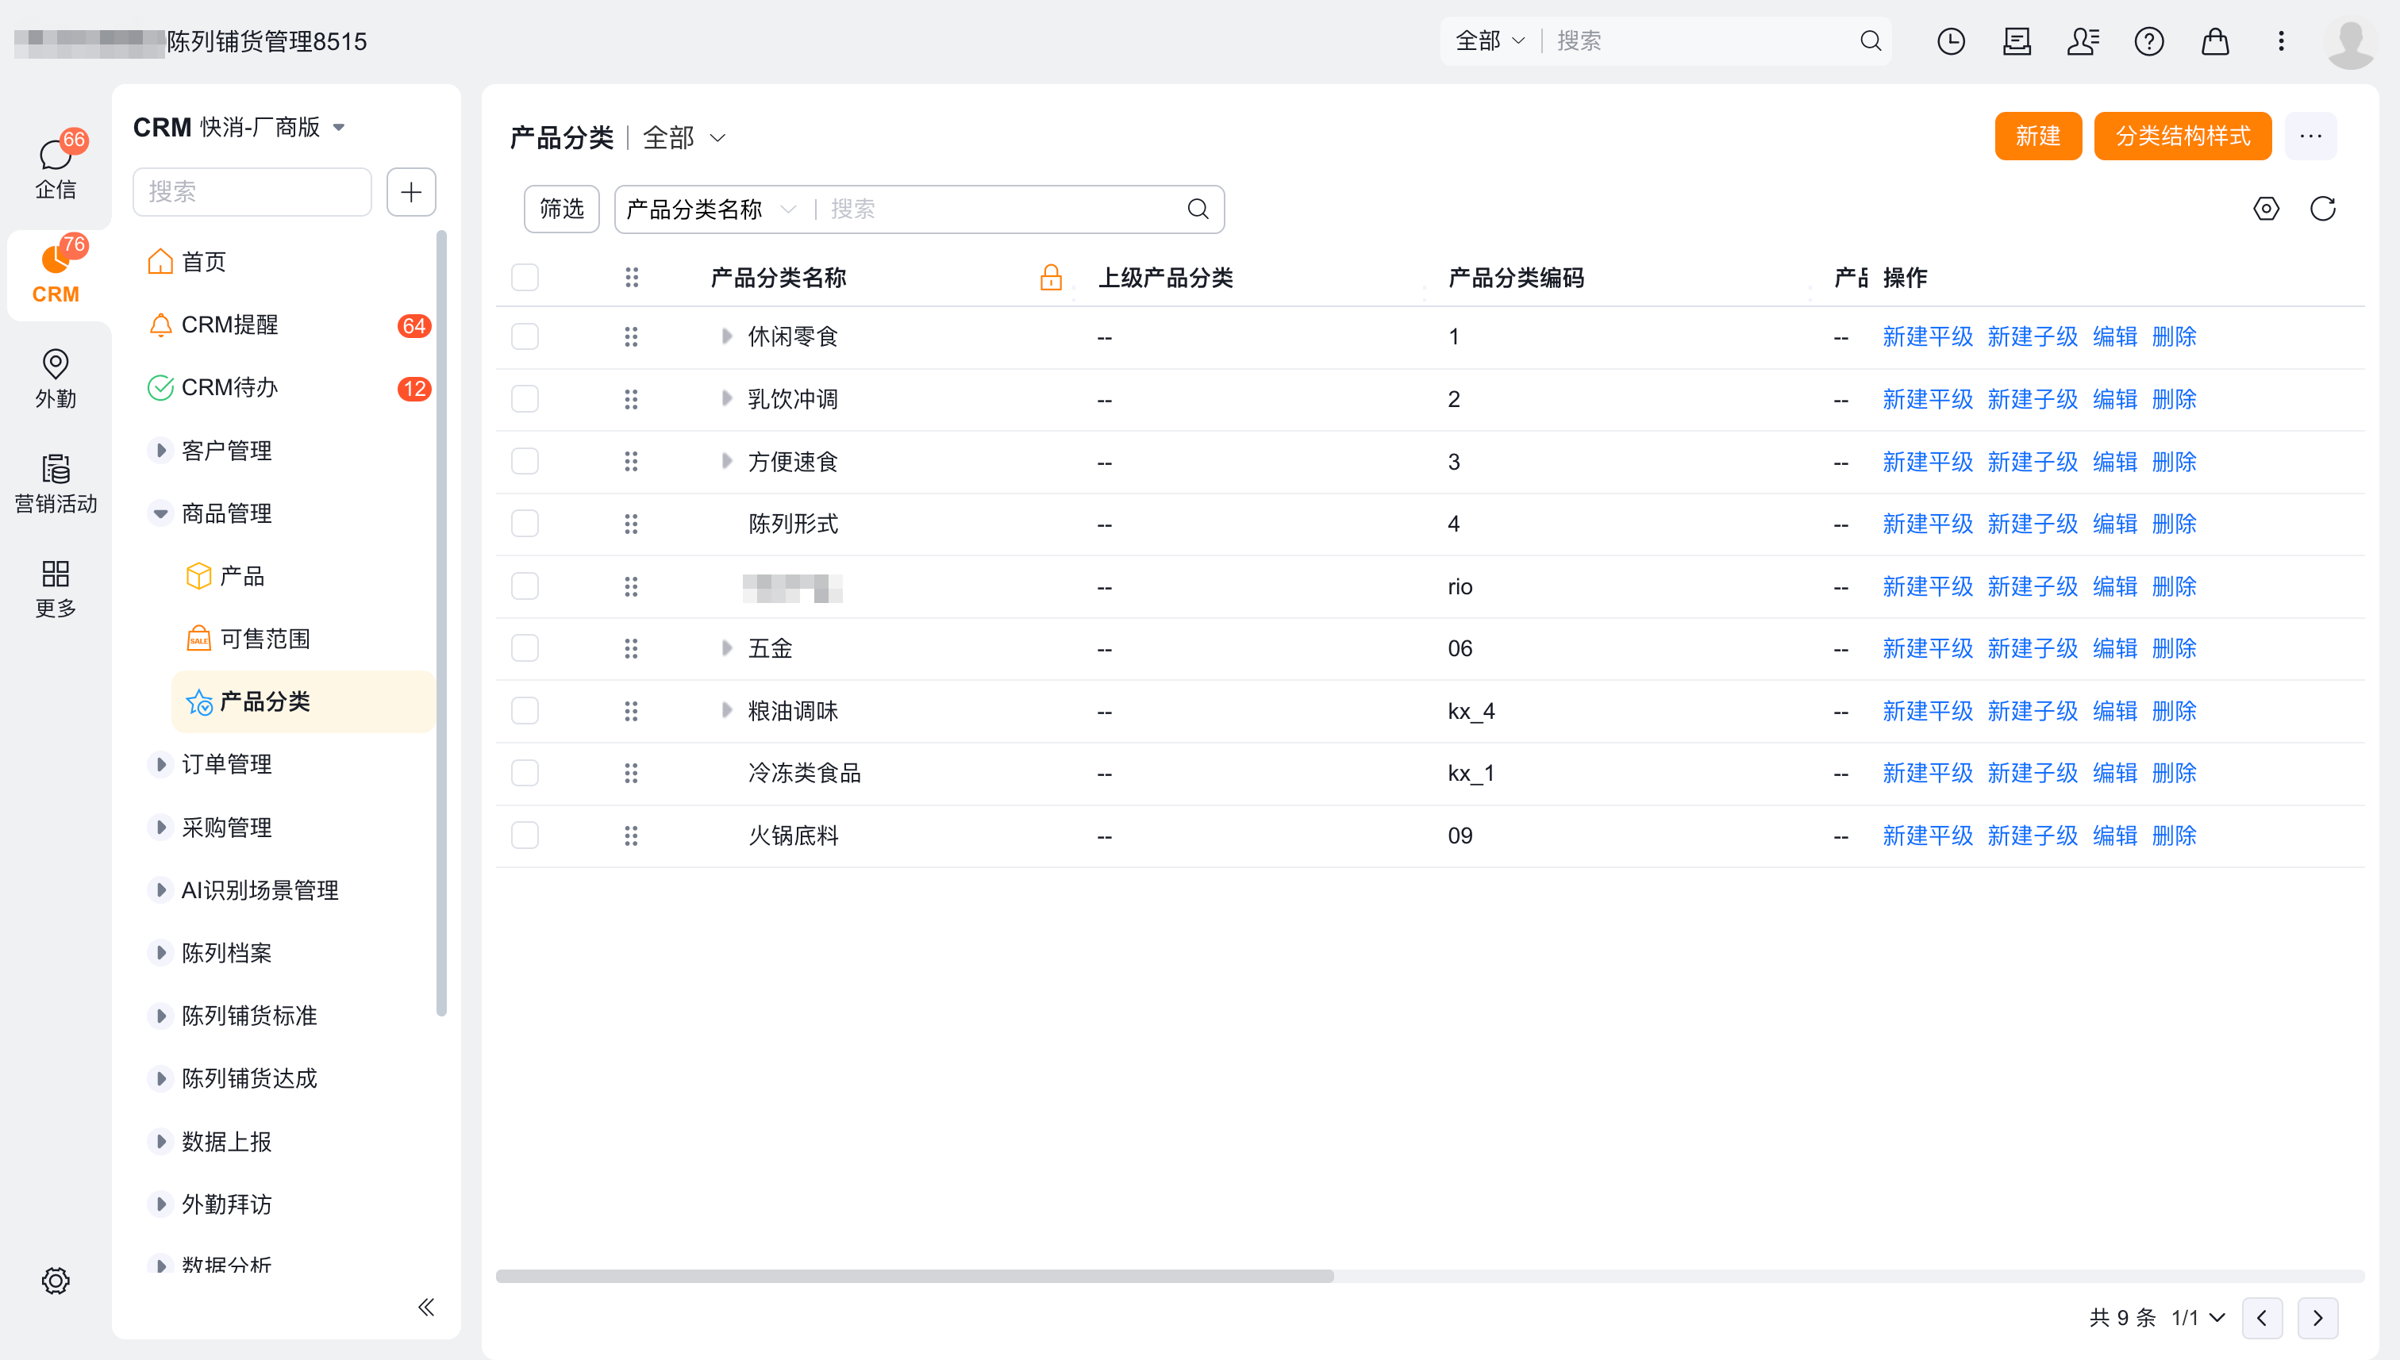Check the 方便速食 row checkbox
Screen dimensions: 2400x1360
click(525, 462)
